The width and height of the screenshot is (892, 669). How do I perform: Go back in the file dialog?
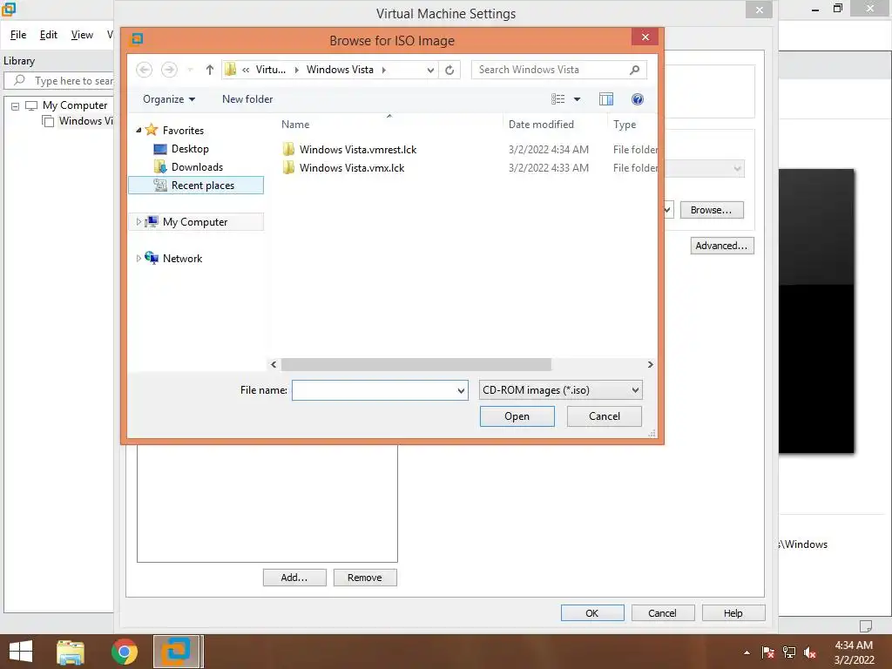click(x=144, y=70)
